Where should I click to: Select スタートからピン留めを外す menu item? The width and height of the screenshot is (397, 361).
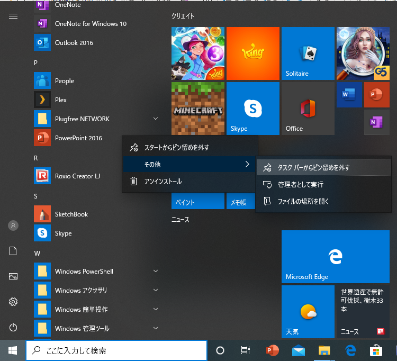[190, 147]
